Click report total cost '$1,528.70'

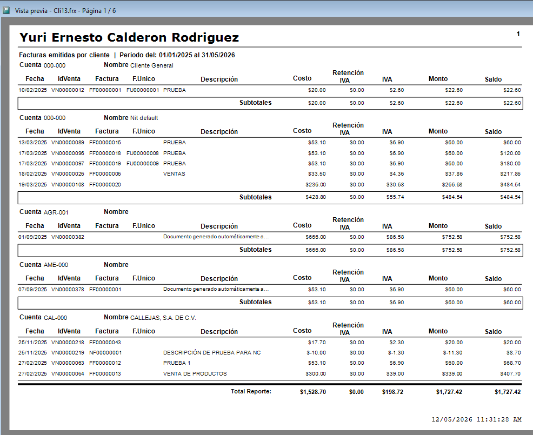(313, 392)
